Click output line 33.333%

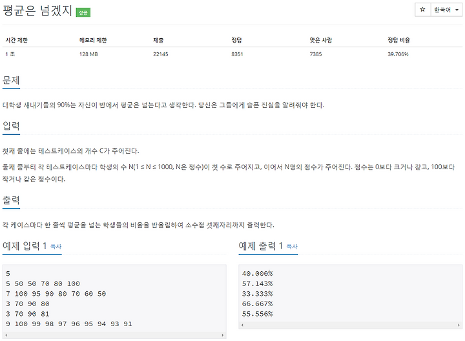257,294
